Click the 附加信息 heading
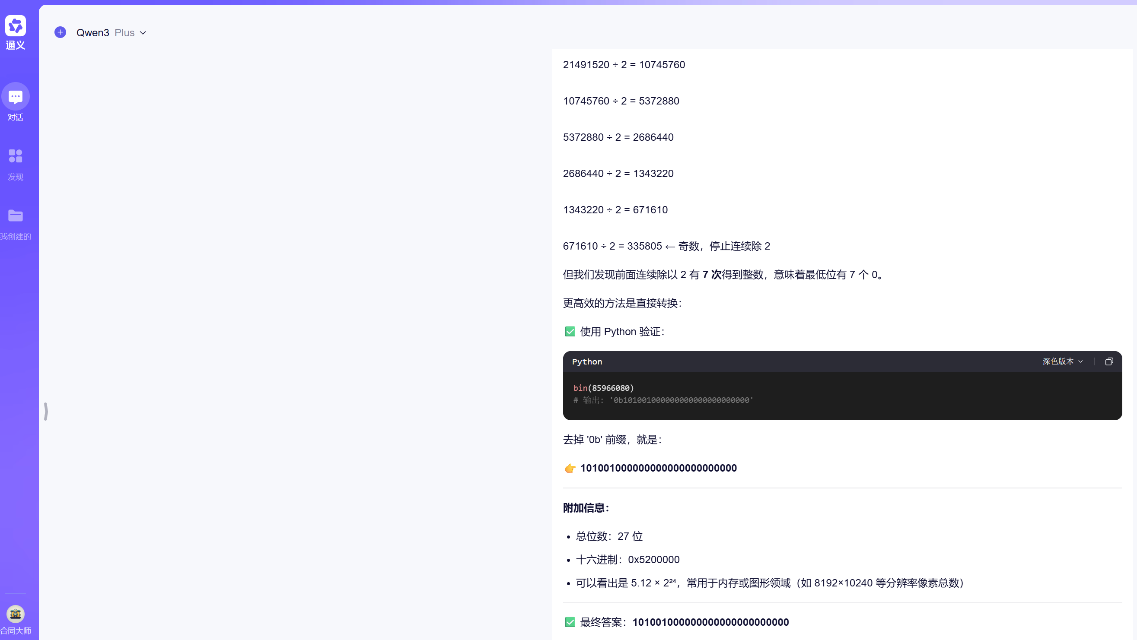This screenshot has width=1137, height=640. tap(586, 508)
